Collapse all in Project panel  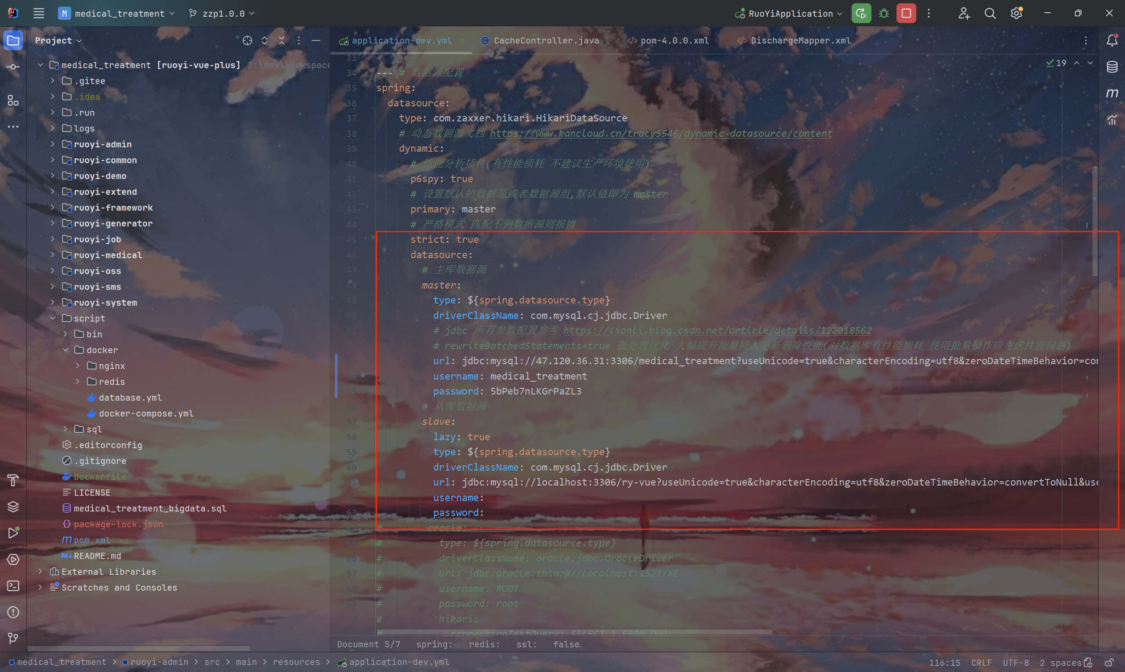point(282,41)
